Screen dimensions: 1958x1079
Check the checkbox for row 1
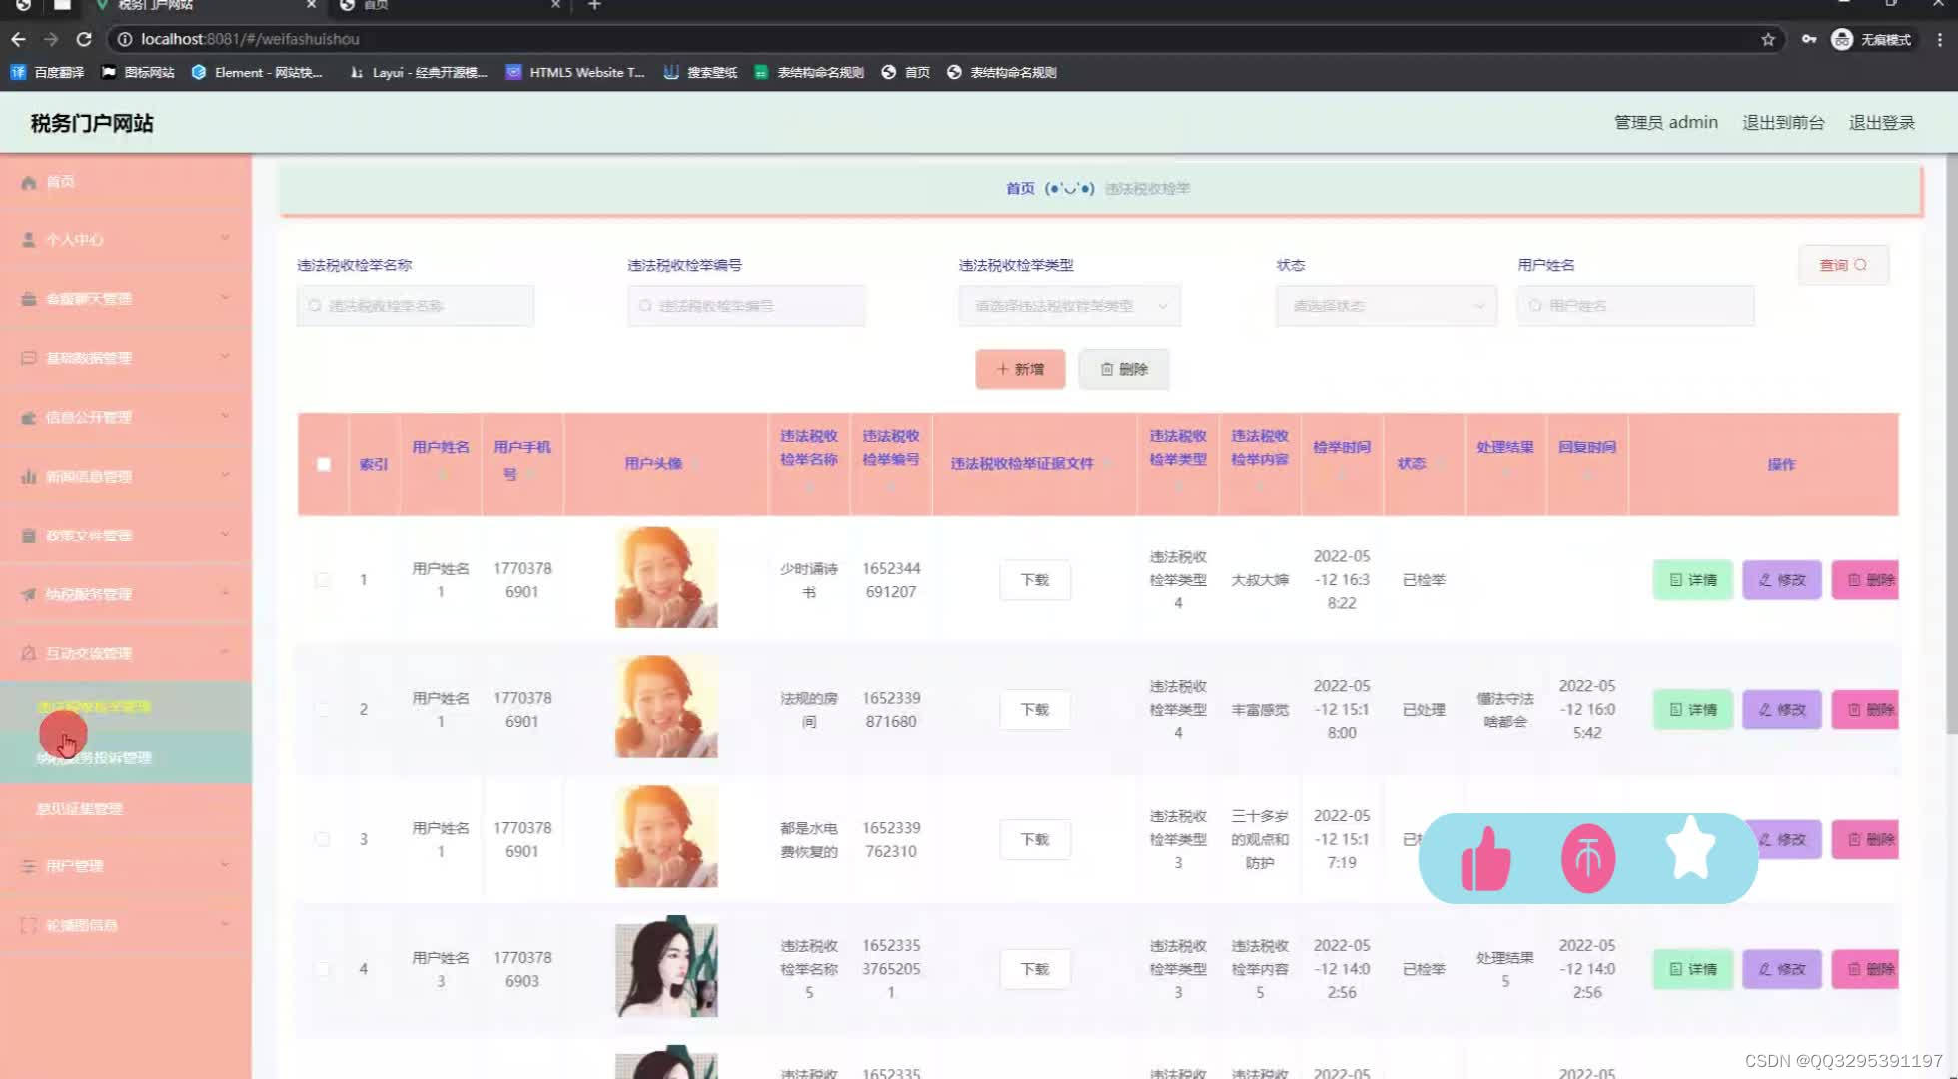click(x=323, y=580)
